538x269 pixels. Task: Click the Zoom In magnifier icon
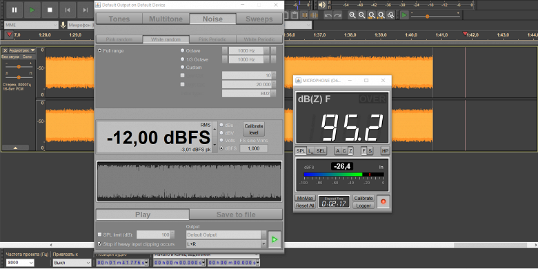[352, 15]
